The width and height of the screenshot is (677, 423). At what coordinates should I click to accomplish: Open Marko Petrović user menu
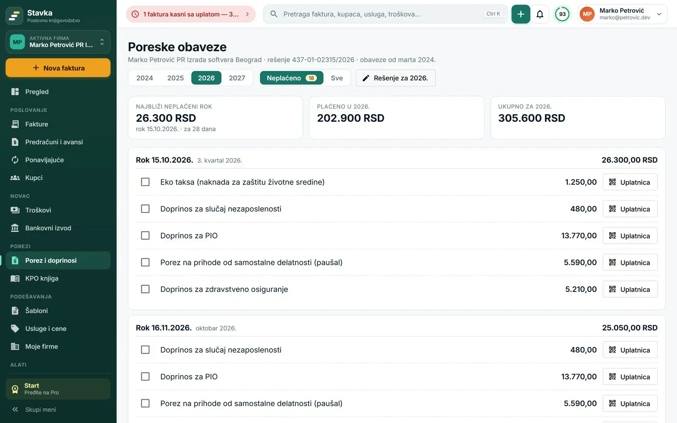[622, 14]
